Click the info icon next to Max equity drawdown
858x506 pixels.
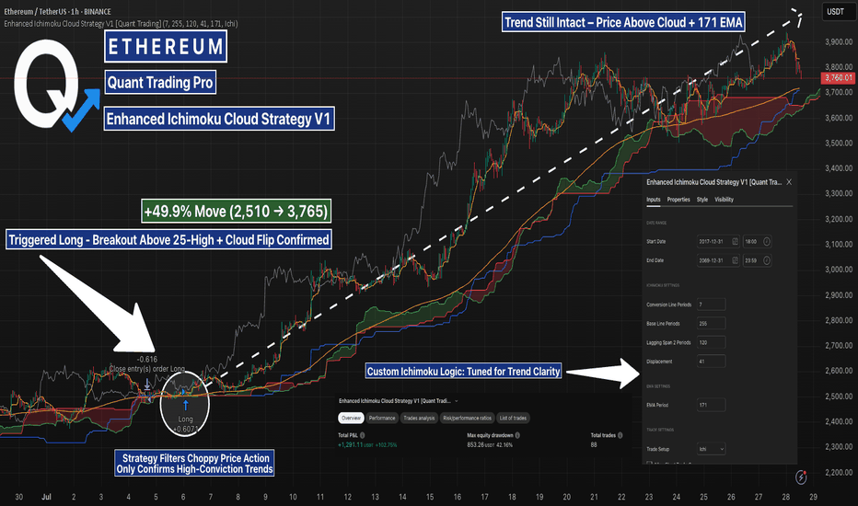click(x=517, y=435)
